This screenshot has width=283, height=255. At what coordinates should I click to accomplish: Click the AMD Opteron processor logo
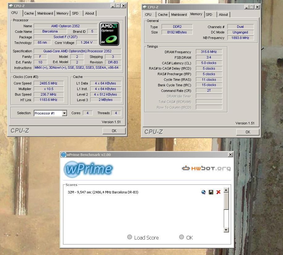pos(109,34)
